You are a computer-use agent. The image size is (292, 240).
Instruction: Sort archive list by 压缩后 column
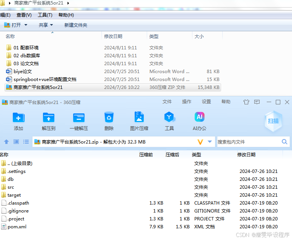click(x=172, y=154)
